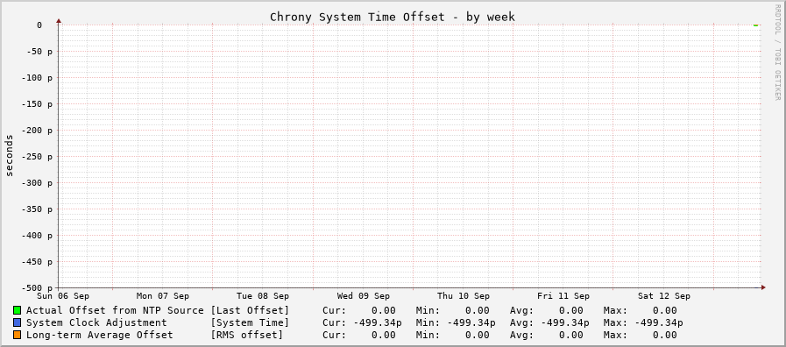Click the Thu 10 Sep axis label

click(464, 296)
